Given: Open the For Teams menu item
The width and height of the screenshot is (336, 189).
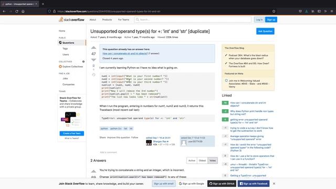Looking at the screenshot, I should pos(123,19).
